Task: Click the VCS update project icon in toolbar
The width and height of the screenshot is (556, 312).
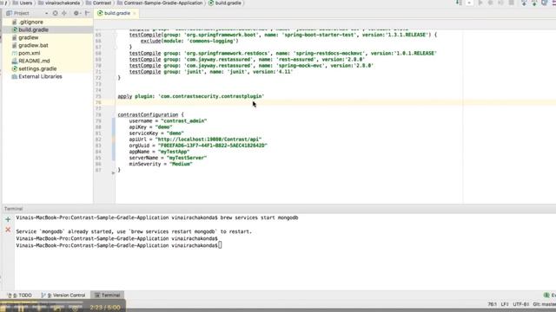Action: point(524,3)
